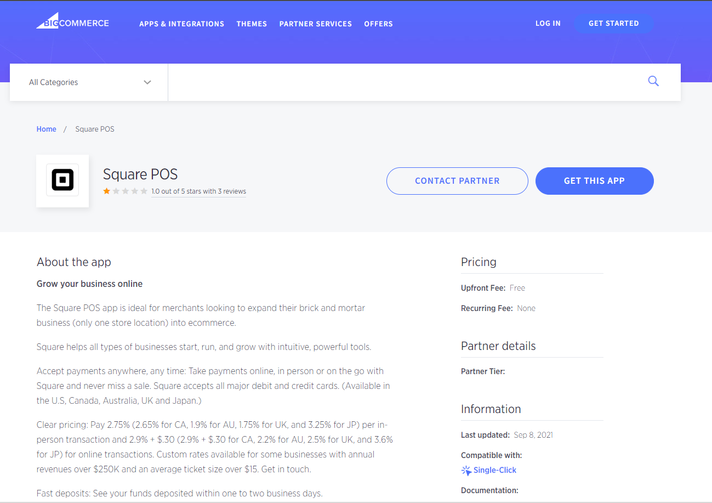Screen dimensions: 712x503
Task: Click the search magnifier icon
Action: pos(653,81)
